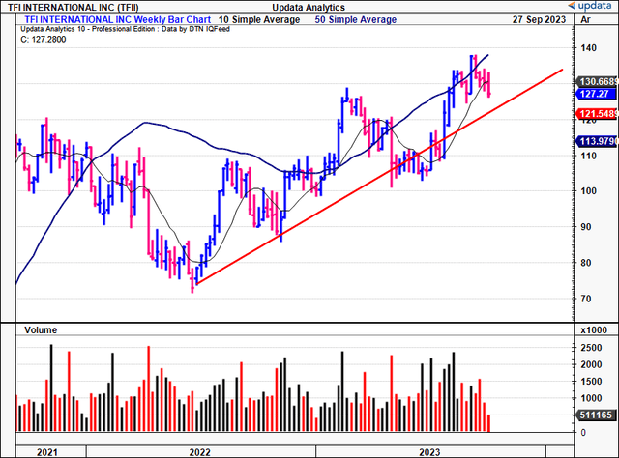Click the dark blue 113.9790 price tag

pos(595,141)
